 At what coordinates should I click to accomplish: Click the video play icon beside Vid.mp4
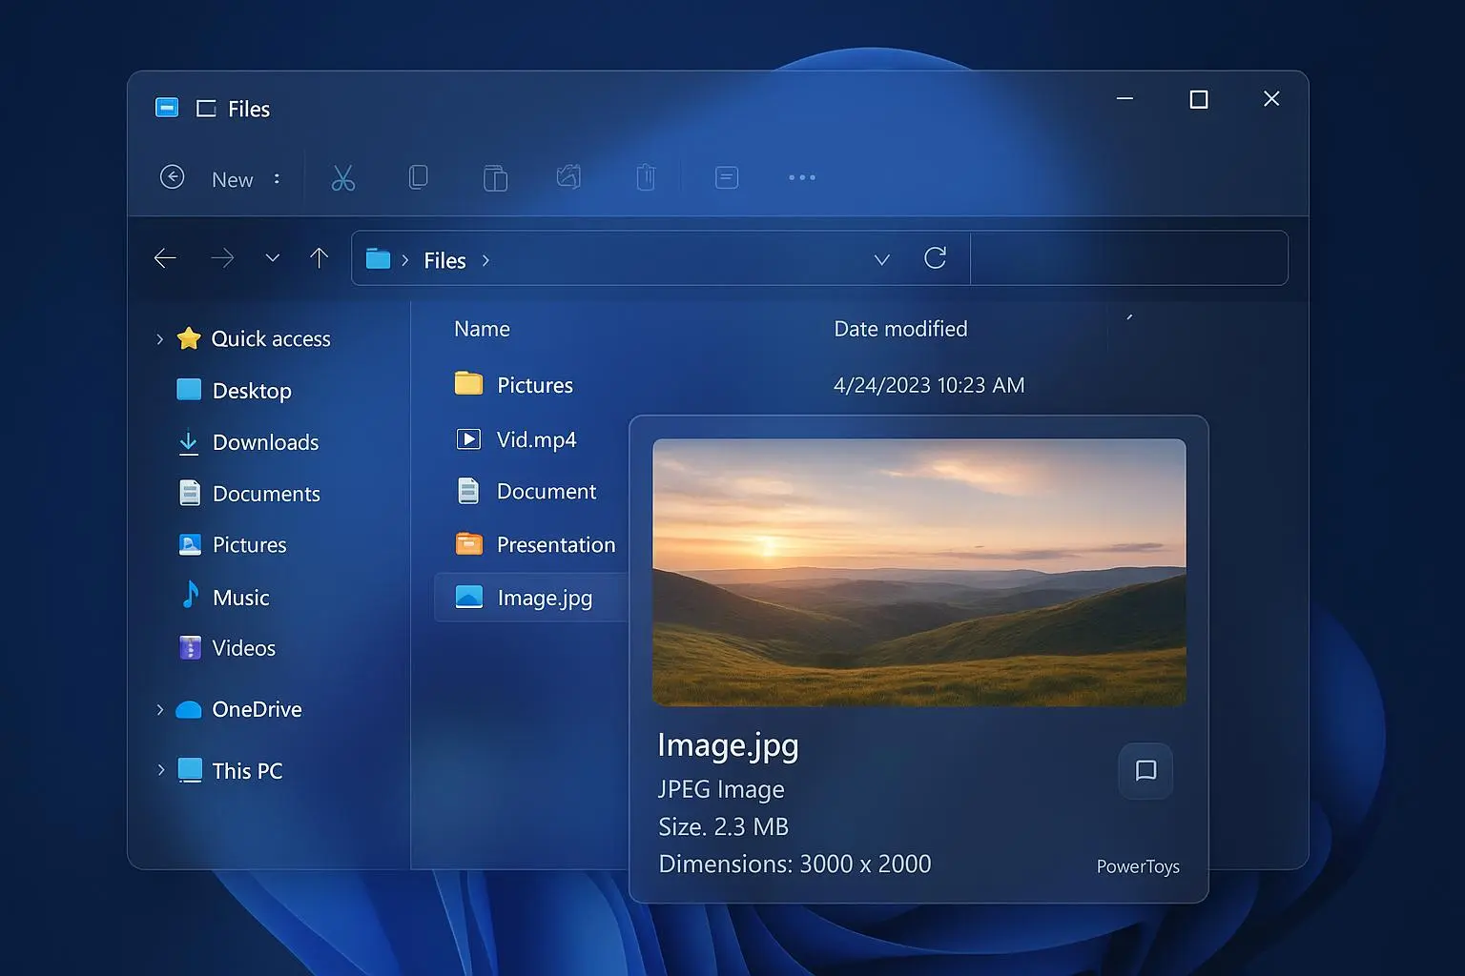[468, 438]
